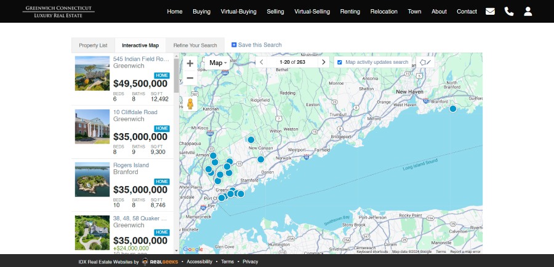Open the Refine Your Search tab
The height and width of the screenshot is (267, 554).
pyautogui.click(x=195, y=45)
